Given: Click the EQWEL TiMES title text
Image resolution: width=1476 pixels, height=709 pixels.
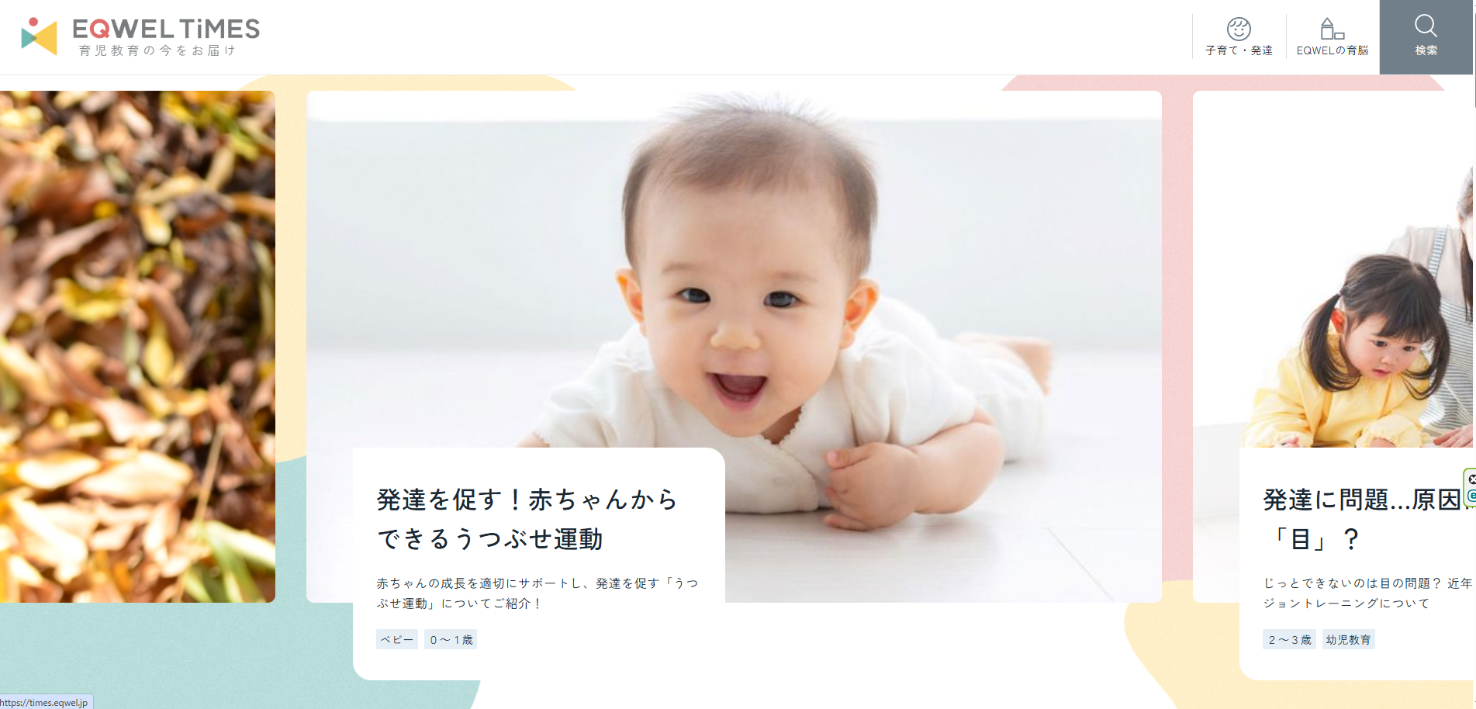Looking at the screenshot, I should click(166, 29).
